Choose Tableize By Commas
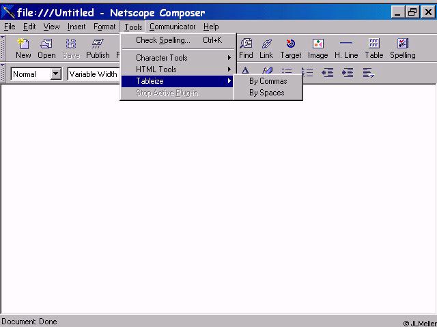Viewport: 437px width, 327px height. pos(268,81)
